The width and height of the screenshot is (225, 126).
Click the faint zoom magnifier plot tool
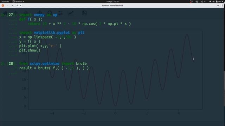click(50, 13)
